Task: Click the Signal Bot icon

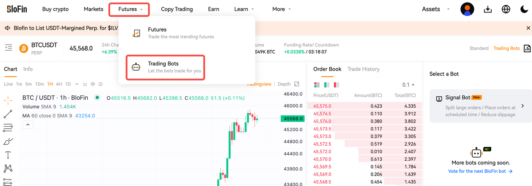Action: point(439,99)
